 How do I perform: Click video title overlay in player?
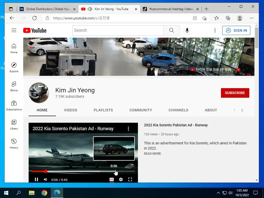73,129
